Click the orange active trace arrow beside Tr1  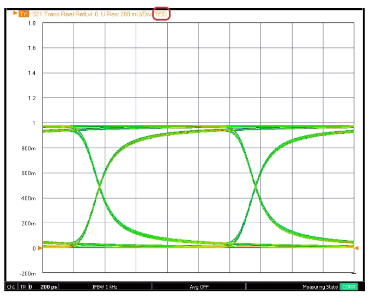tap(15, 13)
